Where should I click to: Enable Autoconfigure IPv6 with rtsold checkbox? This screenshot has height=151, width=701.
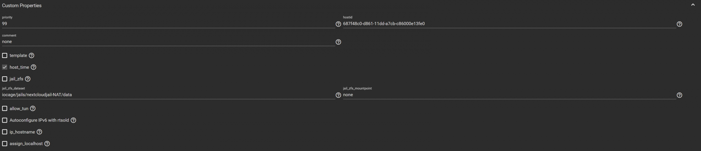(5, 120)
